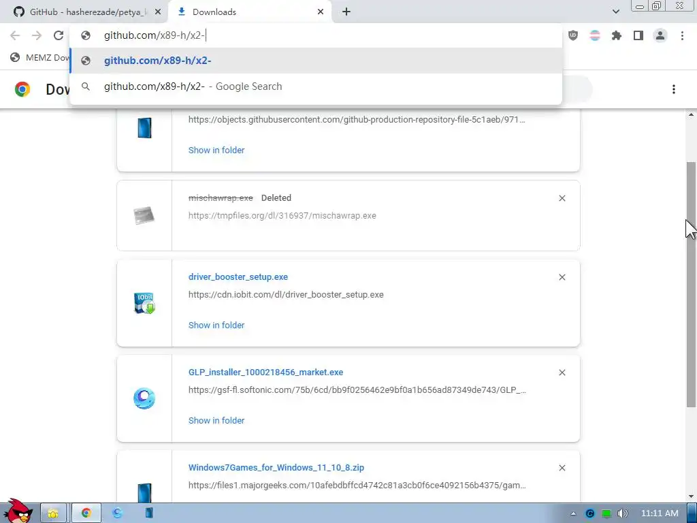The image size is (697, 523).
Task: Go forward to next page
Action: tap(37, 35)
